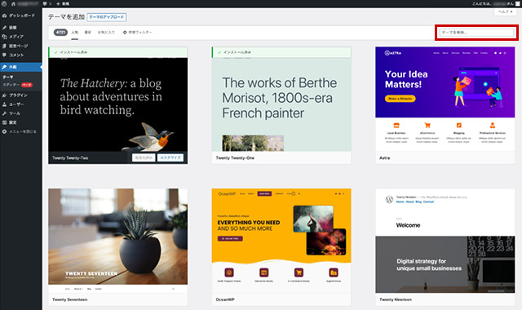
Task: Open the Twenty Nineteen theme preview
Action: [445, 241]
